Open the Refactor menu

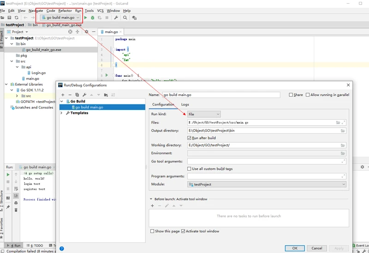point(65,11)
